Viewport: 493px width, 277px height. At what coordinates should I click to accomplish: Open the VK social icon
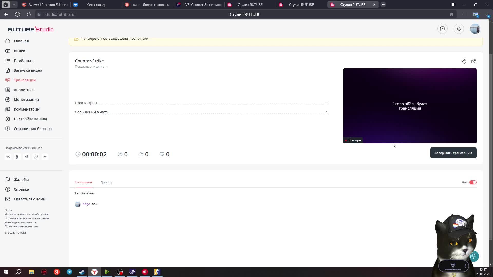(8, 157)
